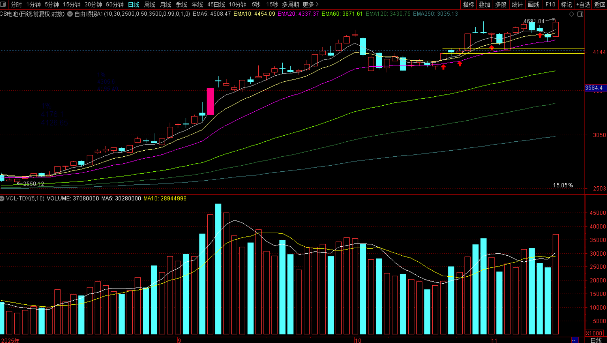Click the 4691.04 high price label
Screen dimensions: 607x343
coord(534,21)
